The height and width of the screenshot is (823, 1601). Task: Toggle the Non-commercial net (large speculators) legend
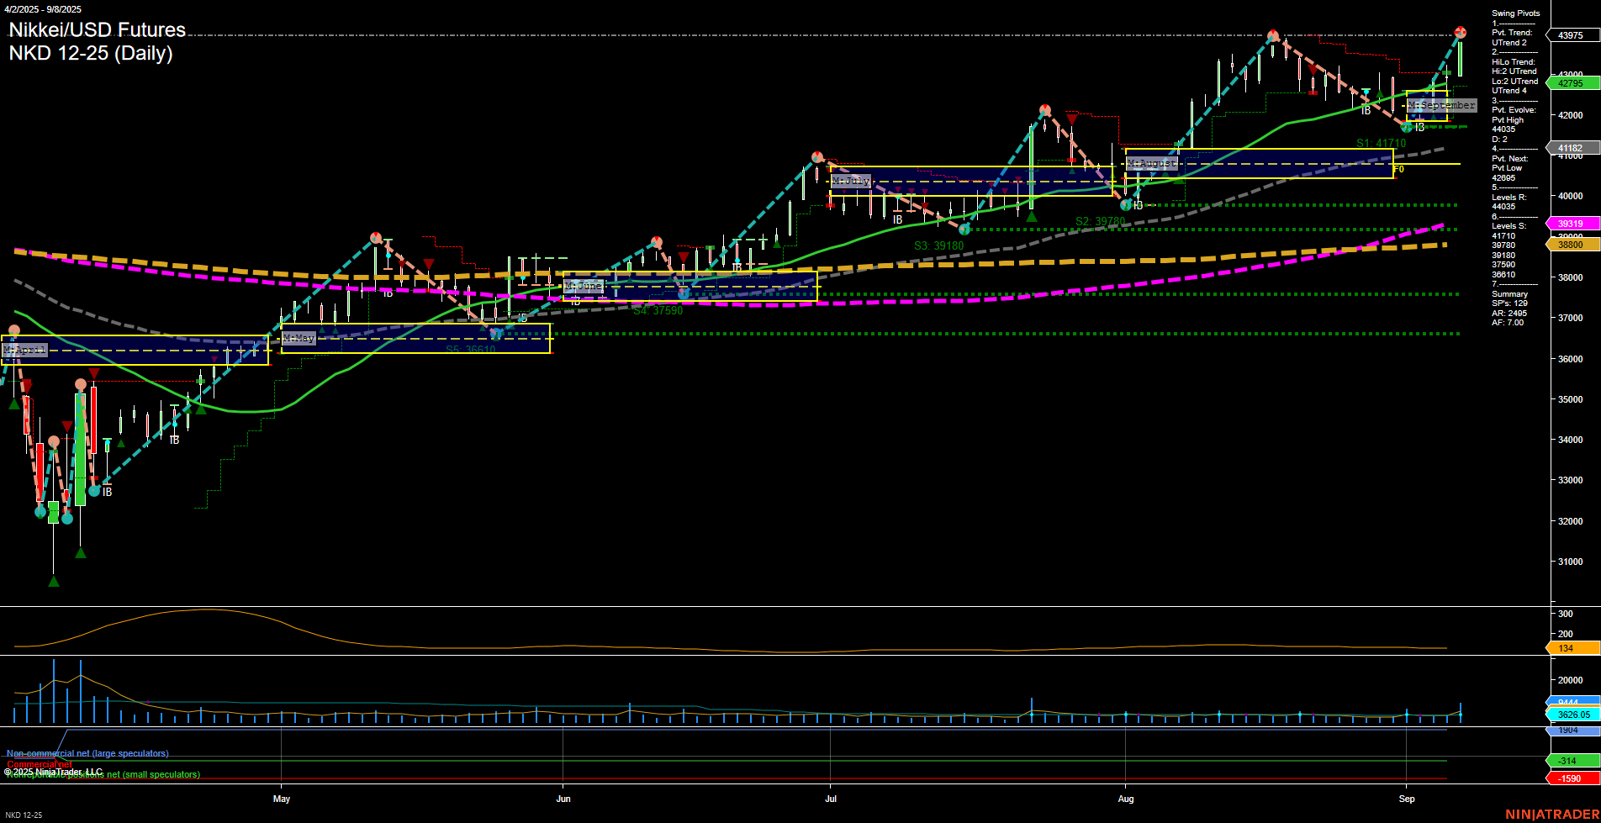point(87,753)
